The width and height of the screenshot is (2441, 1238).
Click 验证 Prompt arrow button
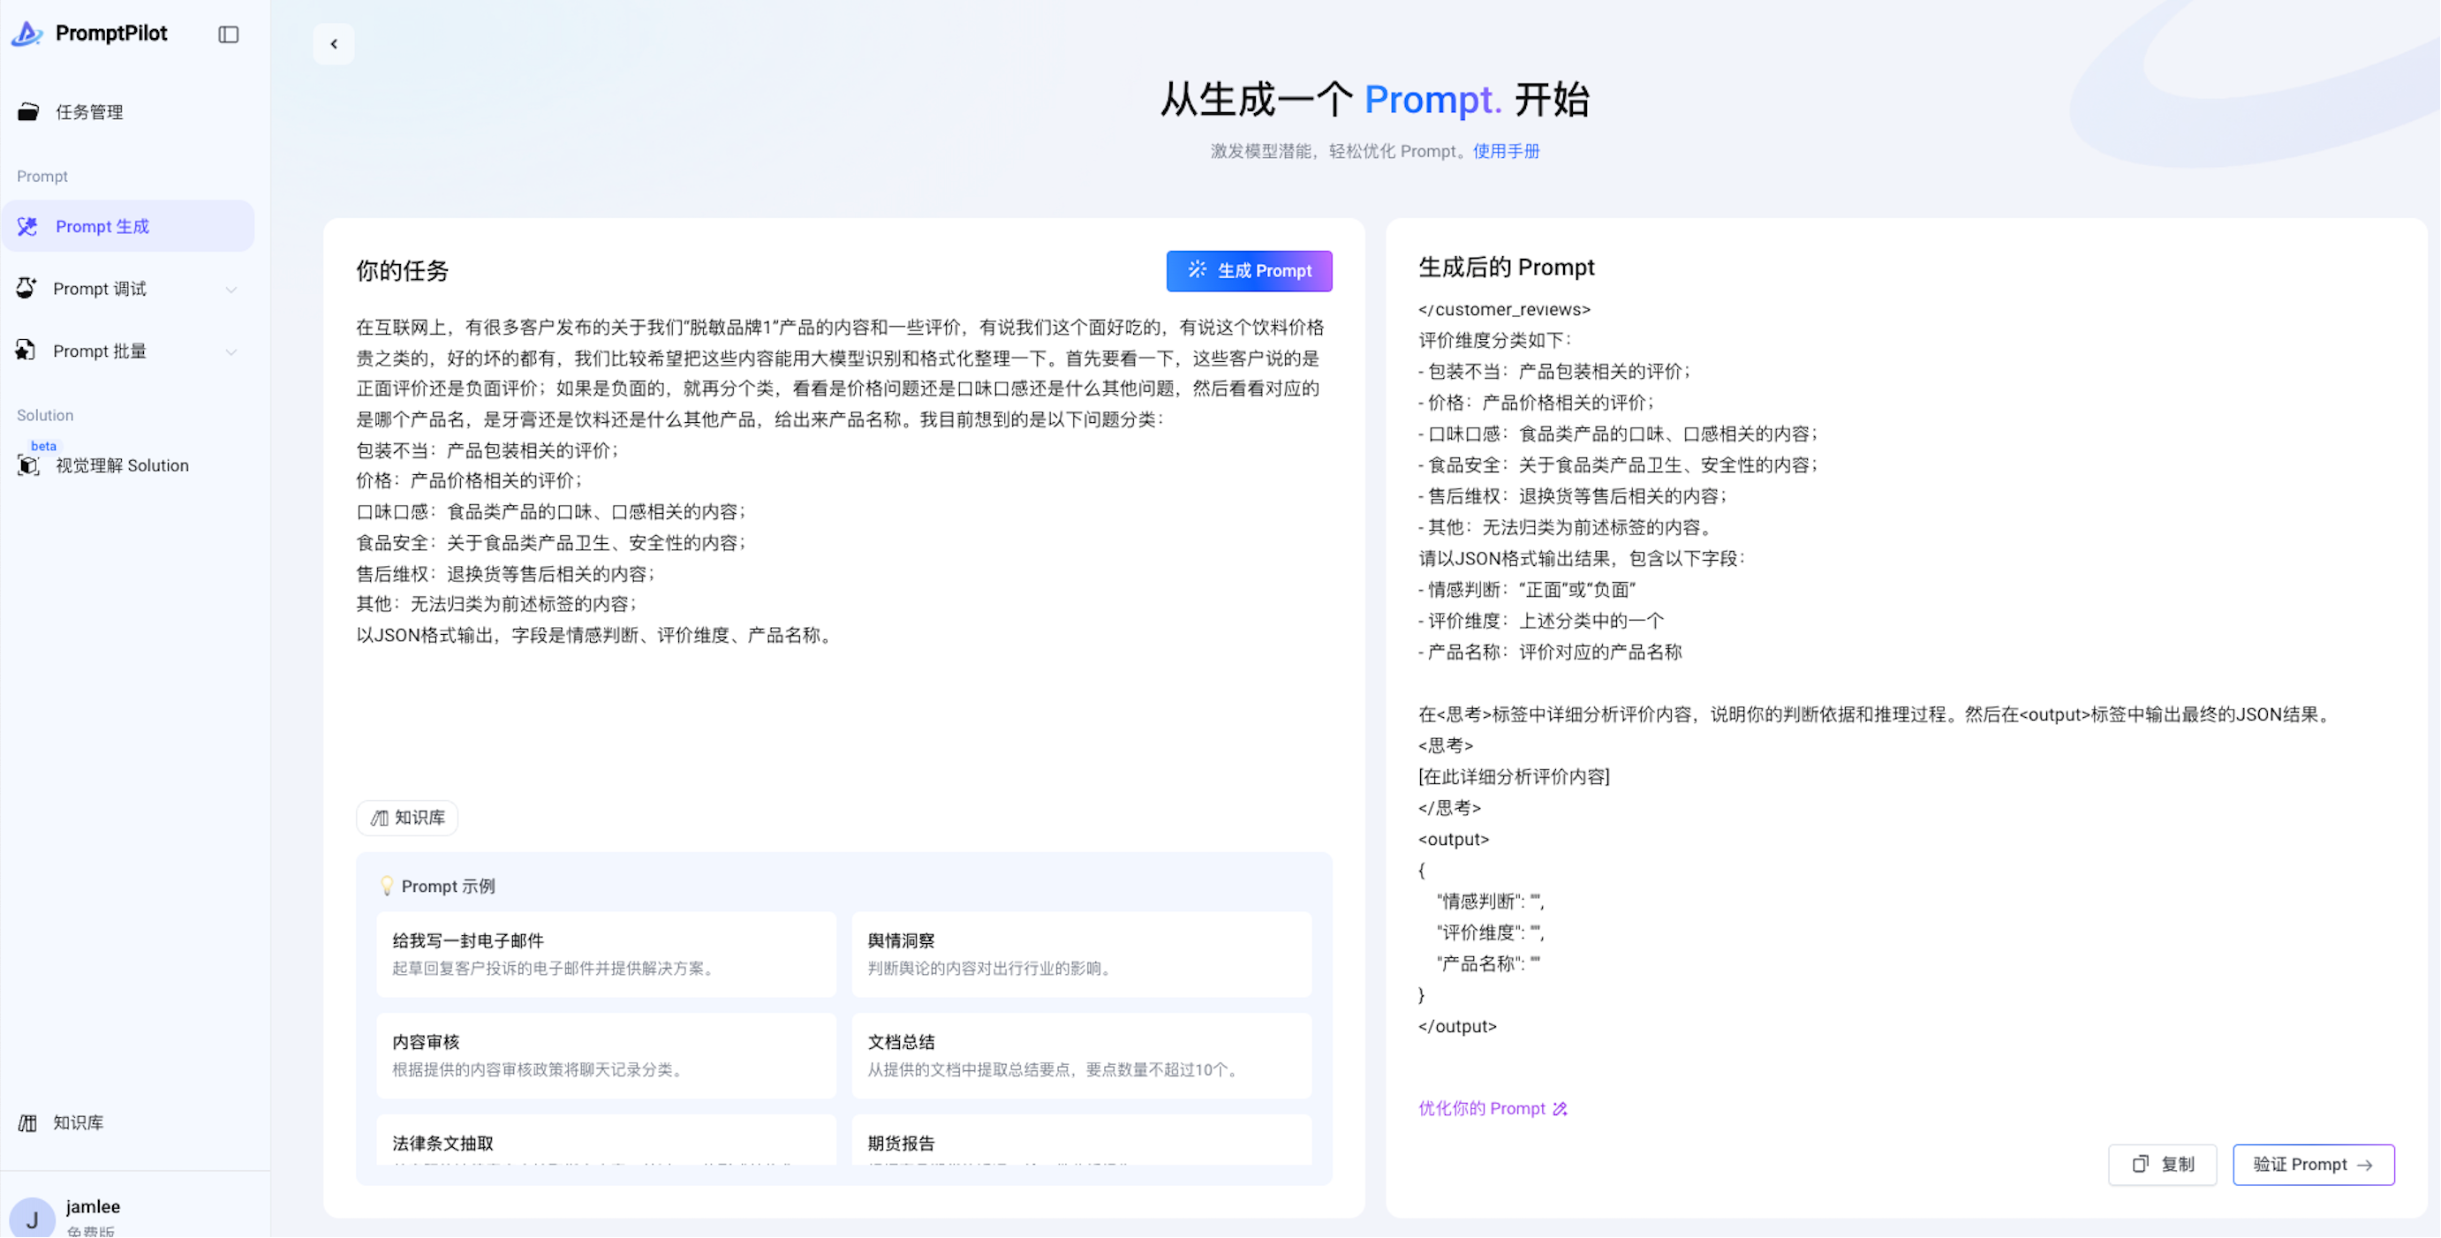pyautogui.click(x=2313, y=1165)
